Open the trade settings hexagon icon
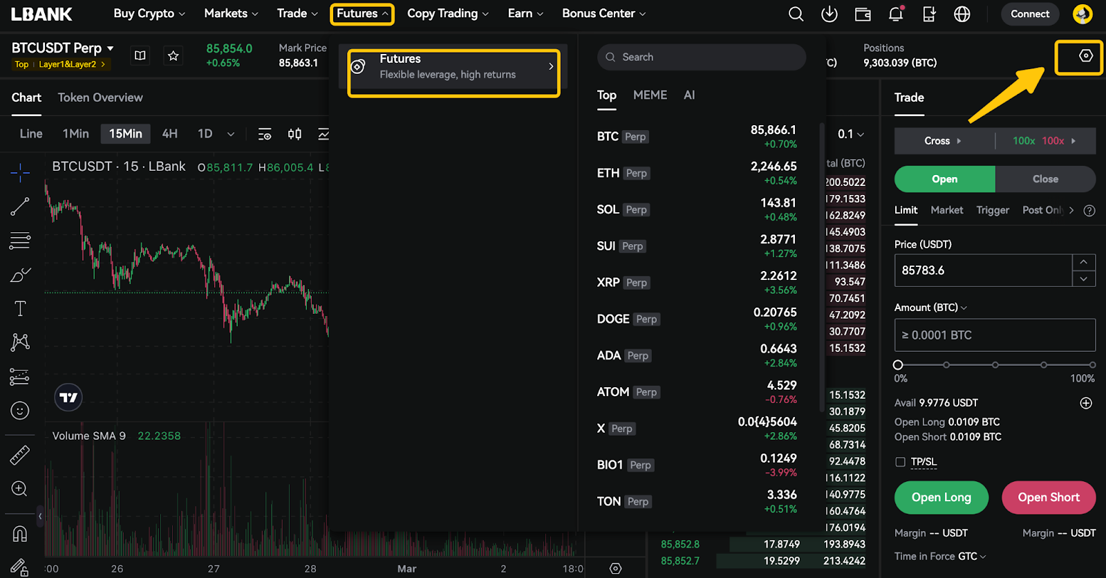Screen dimensions: 1106x578 [x=1086, y=55]
